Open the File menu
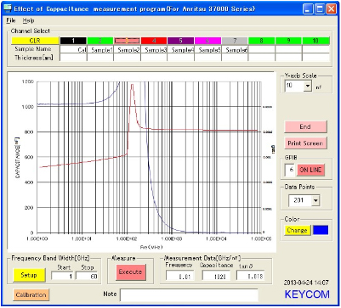 coord(11,20)
